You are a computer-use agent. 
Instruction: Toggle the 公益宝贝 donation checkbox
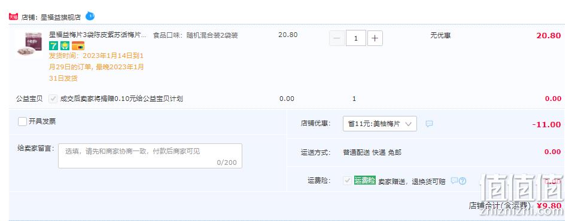click(x=53, y=99)
